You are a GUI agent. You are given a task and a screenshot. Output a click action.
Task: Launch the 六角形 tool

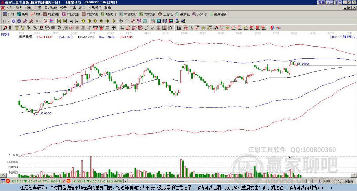[199, 14]
